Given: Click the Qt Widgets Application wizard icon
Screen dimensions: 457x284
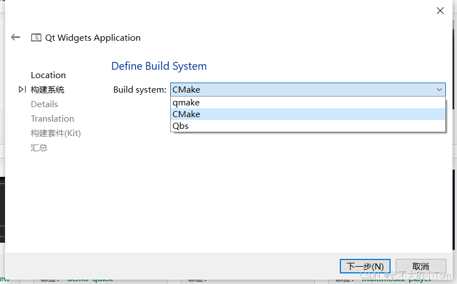Looking at the screenshot, I should 36,37.
